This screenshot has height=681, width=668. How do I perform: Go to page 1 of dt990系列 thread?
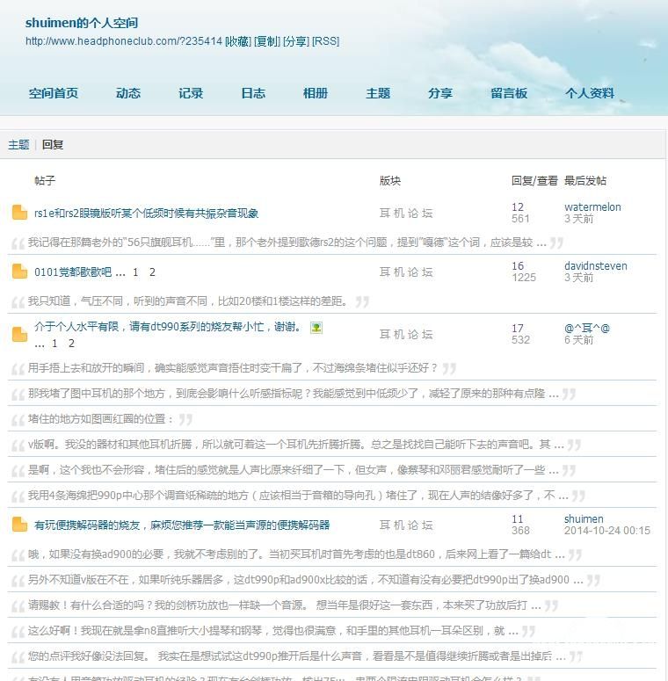pos(54,344)
